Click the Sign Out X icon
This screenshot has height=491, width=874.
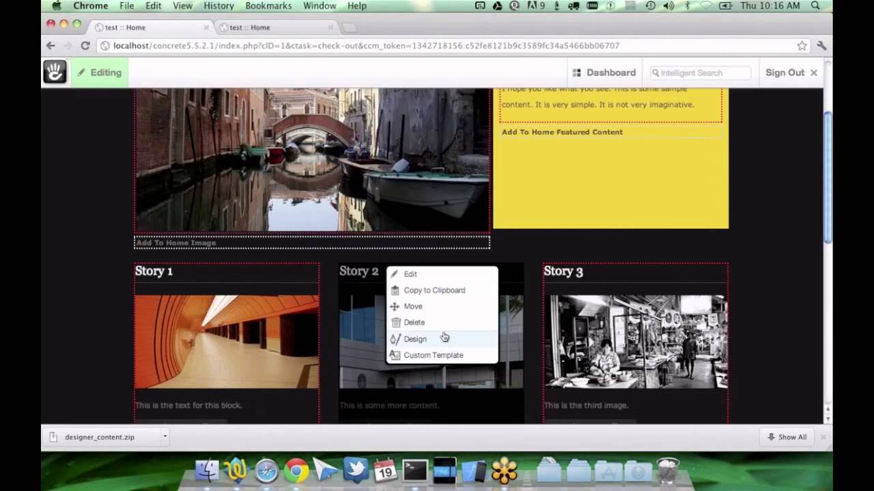[x=814, y=72]
